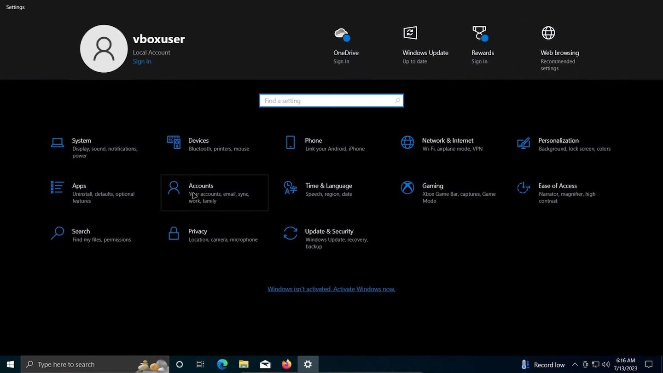Click the Record low weather widget
This screenshot has height=373, width=663.
(x=543, y=364)
